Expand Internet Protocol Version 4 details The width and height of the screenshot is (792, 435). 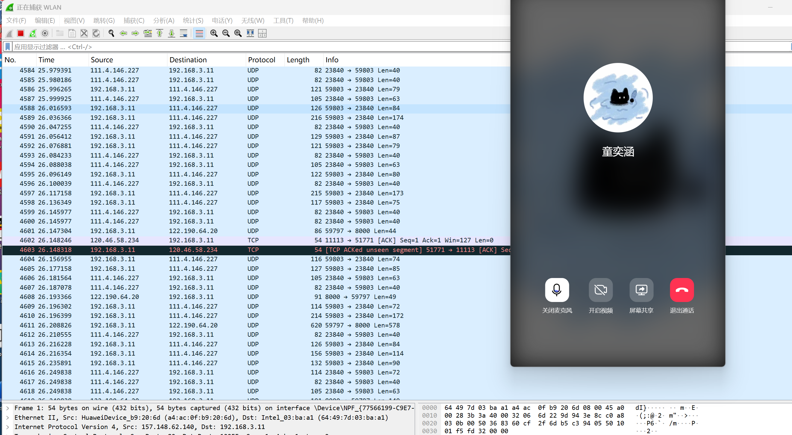coord(8,427)
